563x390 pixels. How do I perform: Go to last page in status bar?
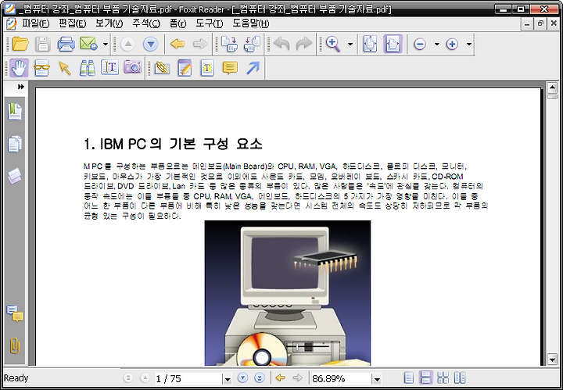(x=260, y=377)
